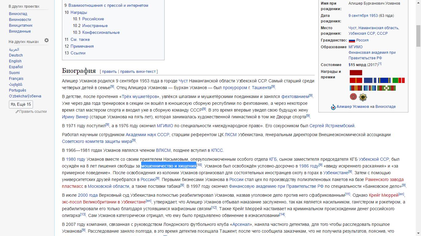Open the ВЛКСМ link
The image size is (421, 236).
[163, 151]
